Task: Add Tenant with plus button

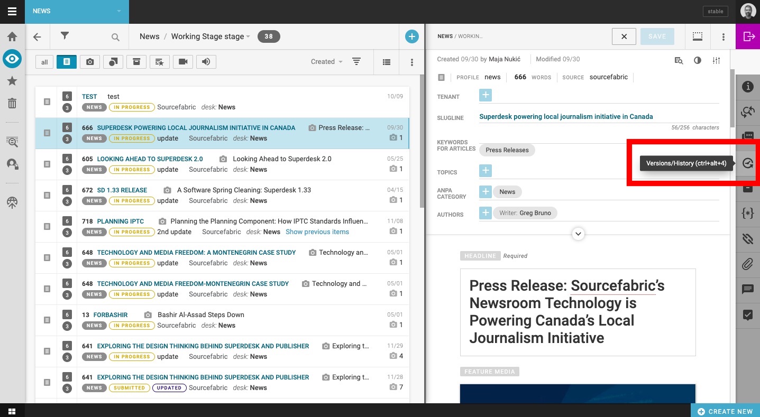Action: tap(486, 95)
